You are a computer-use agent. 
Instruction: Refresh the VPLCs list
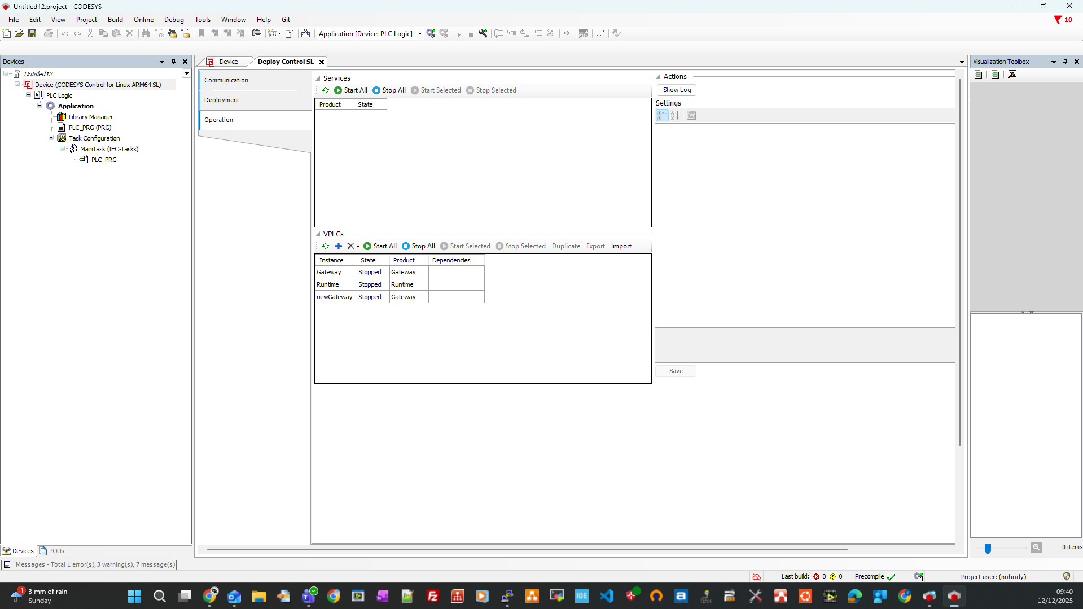click(326, 246)
